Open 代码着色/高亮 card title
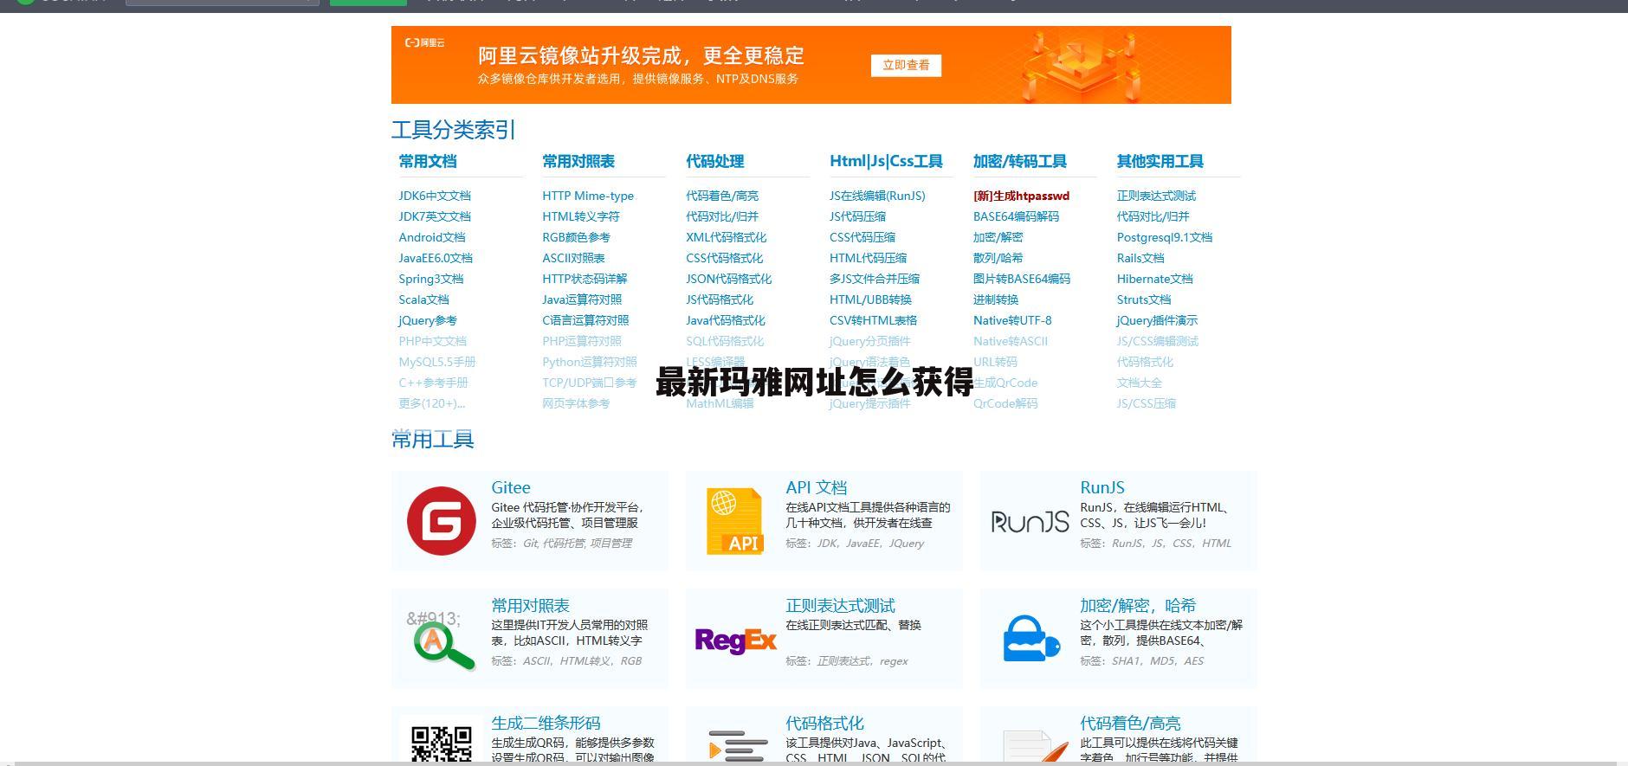This screenshot has height=766, width=1628. pos(1130,723)
